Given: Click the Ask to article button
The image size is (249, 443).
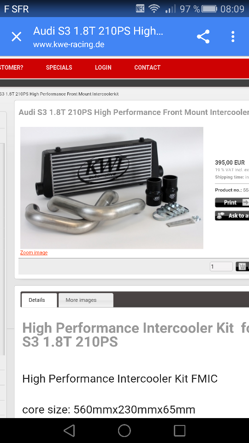Looking at the screenshot, I should (232, 216).
